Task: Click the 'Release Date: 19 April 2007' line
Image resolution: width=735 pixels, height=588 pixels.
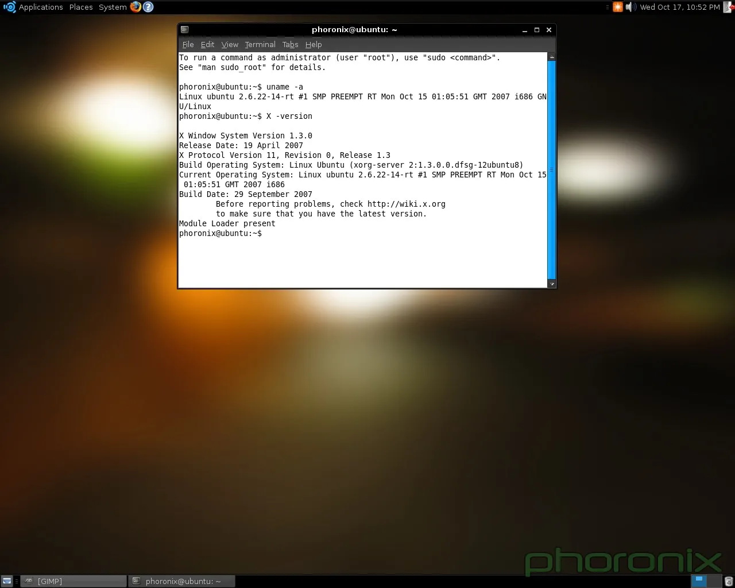Action: [241, 145]
